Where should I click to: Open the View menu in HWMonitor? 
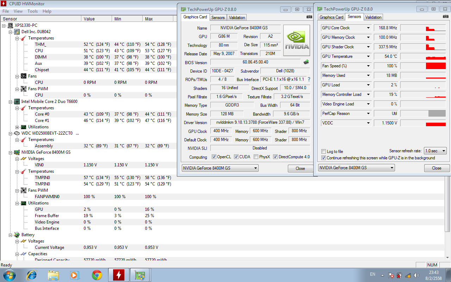pyautogui.click(x=18, y=11)
